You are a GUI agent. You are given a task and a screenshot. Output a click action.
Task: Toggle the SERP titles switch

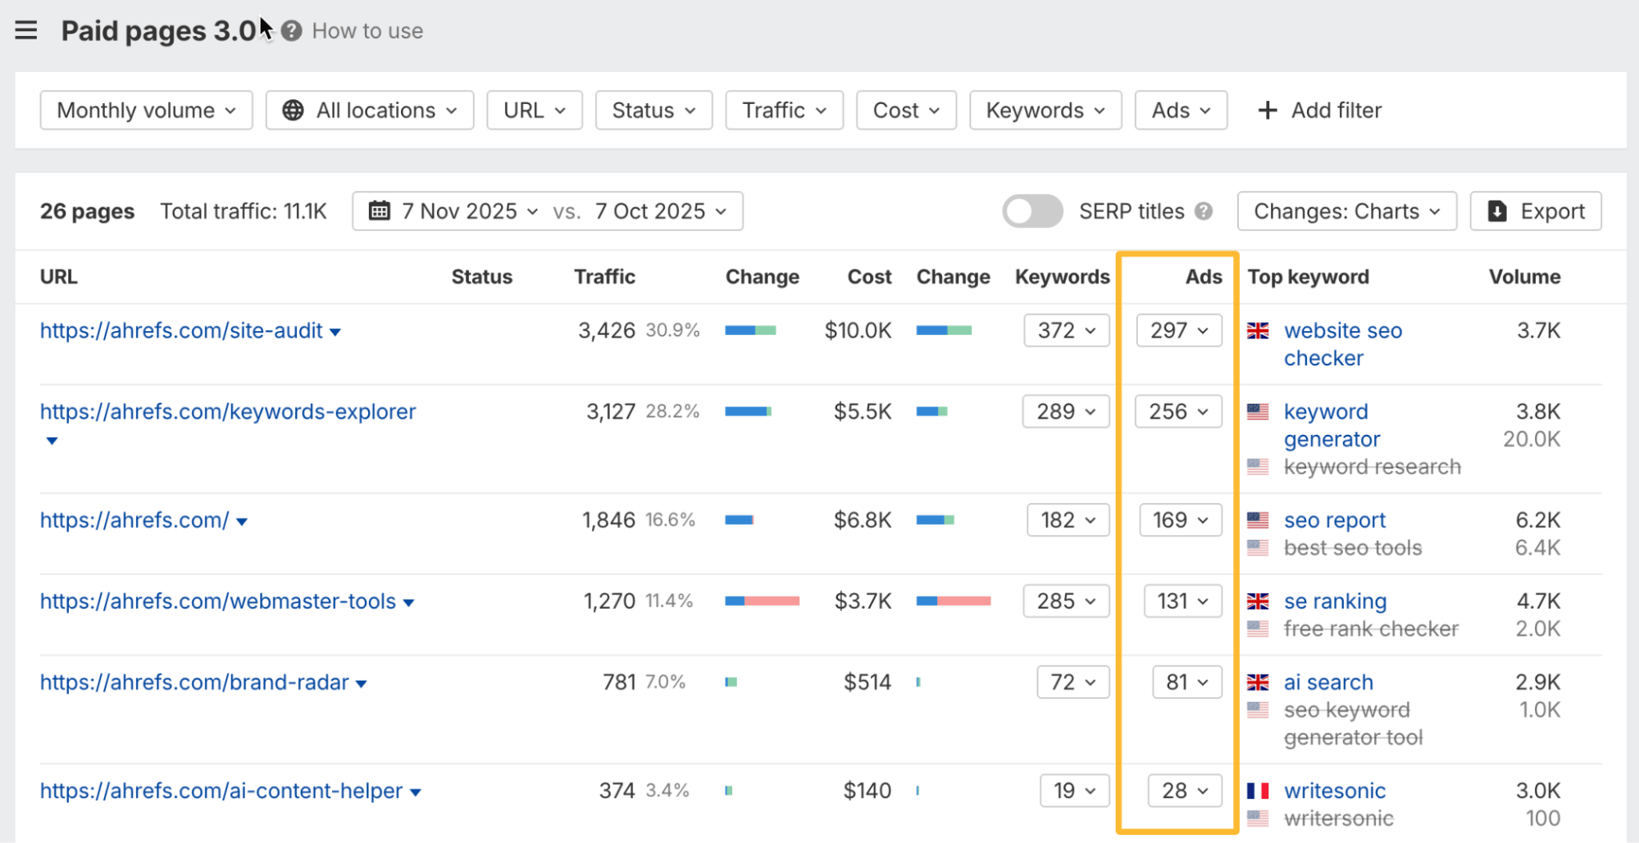[1032, 211]
